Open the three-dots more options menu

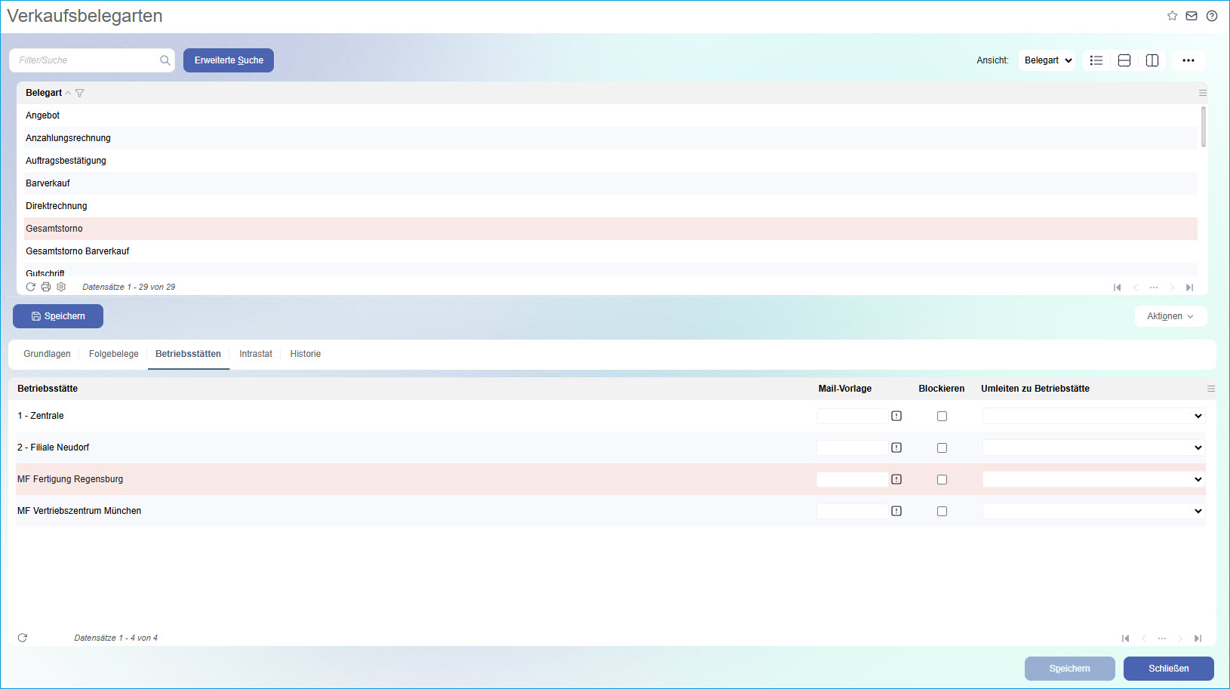[x=1188, y=60]
